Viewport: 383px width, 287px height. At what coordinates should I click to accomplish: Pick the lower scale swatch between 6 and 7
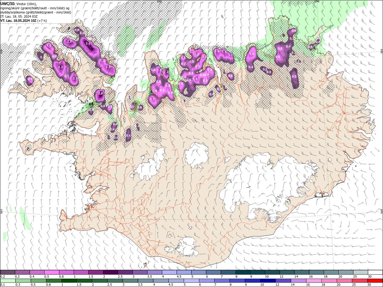[x=206, y=281]
